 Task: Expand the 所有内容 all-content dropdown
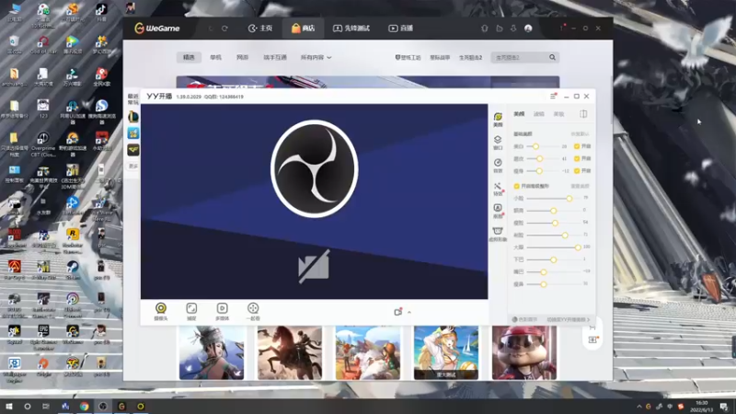pyautogui.click(x=316, y=57)
